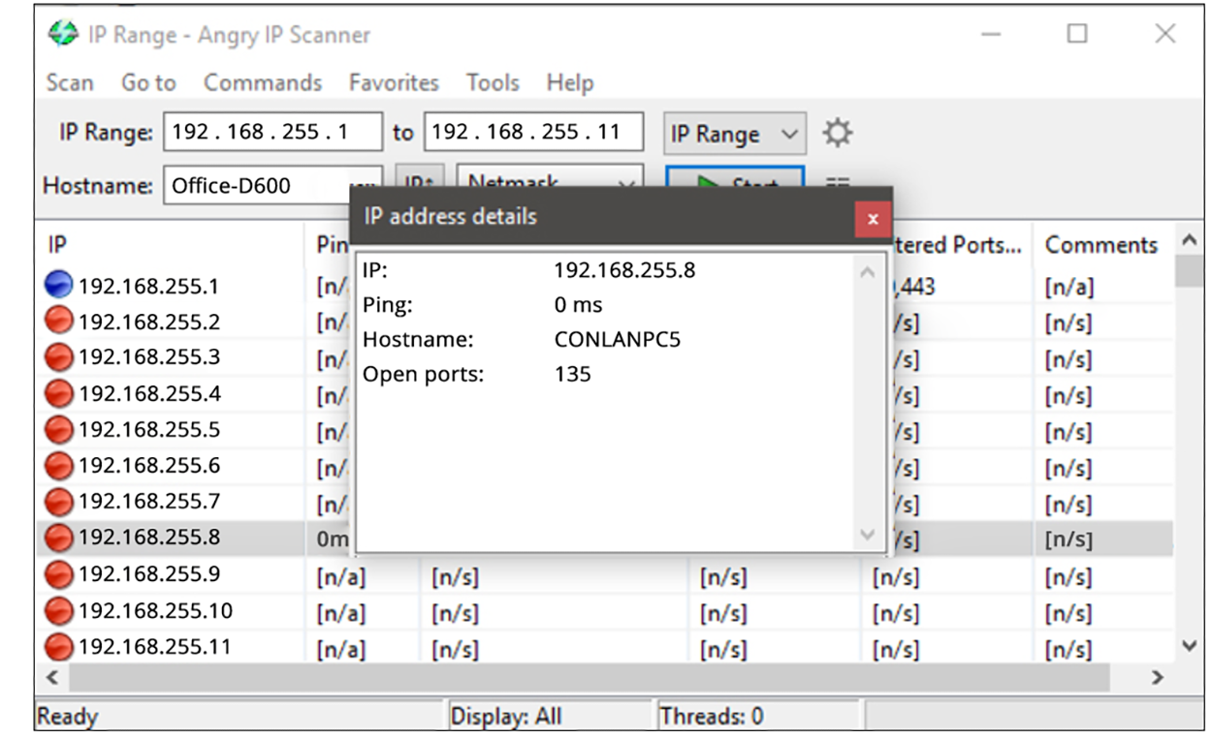This screenshot has height=738, width=1212.
Task: Click Ready status text
Action: point(67,717)
